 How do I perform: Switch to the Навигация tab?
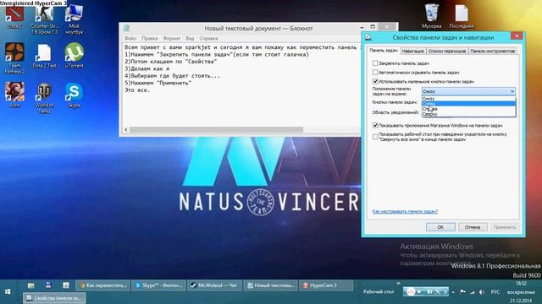[412, 51]
